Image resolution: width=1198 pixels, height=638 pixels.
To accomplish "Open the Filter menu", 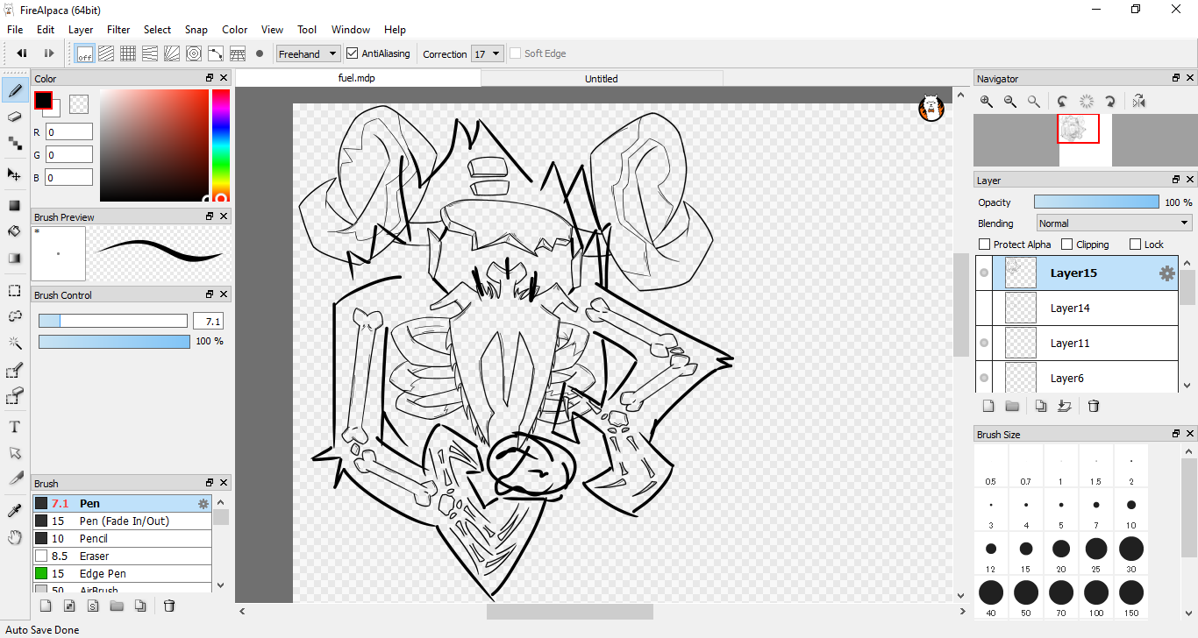I will pos(118,30).
